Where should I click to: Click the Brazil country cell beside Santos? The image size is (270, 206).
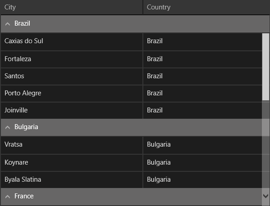click(x=203, y=76)
